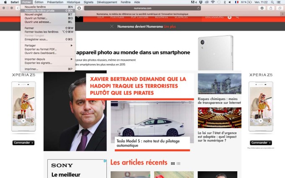Open Risques chimiques article link

(219, 101)
